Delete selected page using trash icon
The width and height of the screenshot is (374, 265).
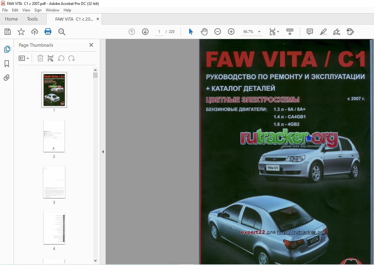click(x=40, y=58)
